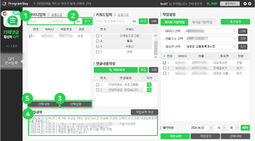Open GPT 문서등록 sidebar menu
This screenshot has height=141, width=255.
tap(11, 61)
